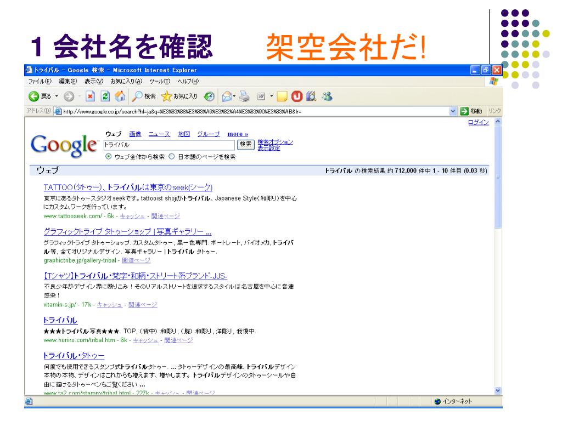Click the Research books magnifier icon
This screenshot has width=562, height=421.
(311, 96)
